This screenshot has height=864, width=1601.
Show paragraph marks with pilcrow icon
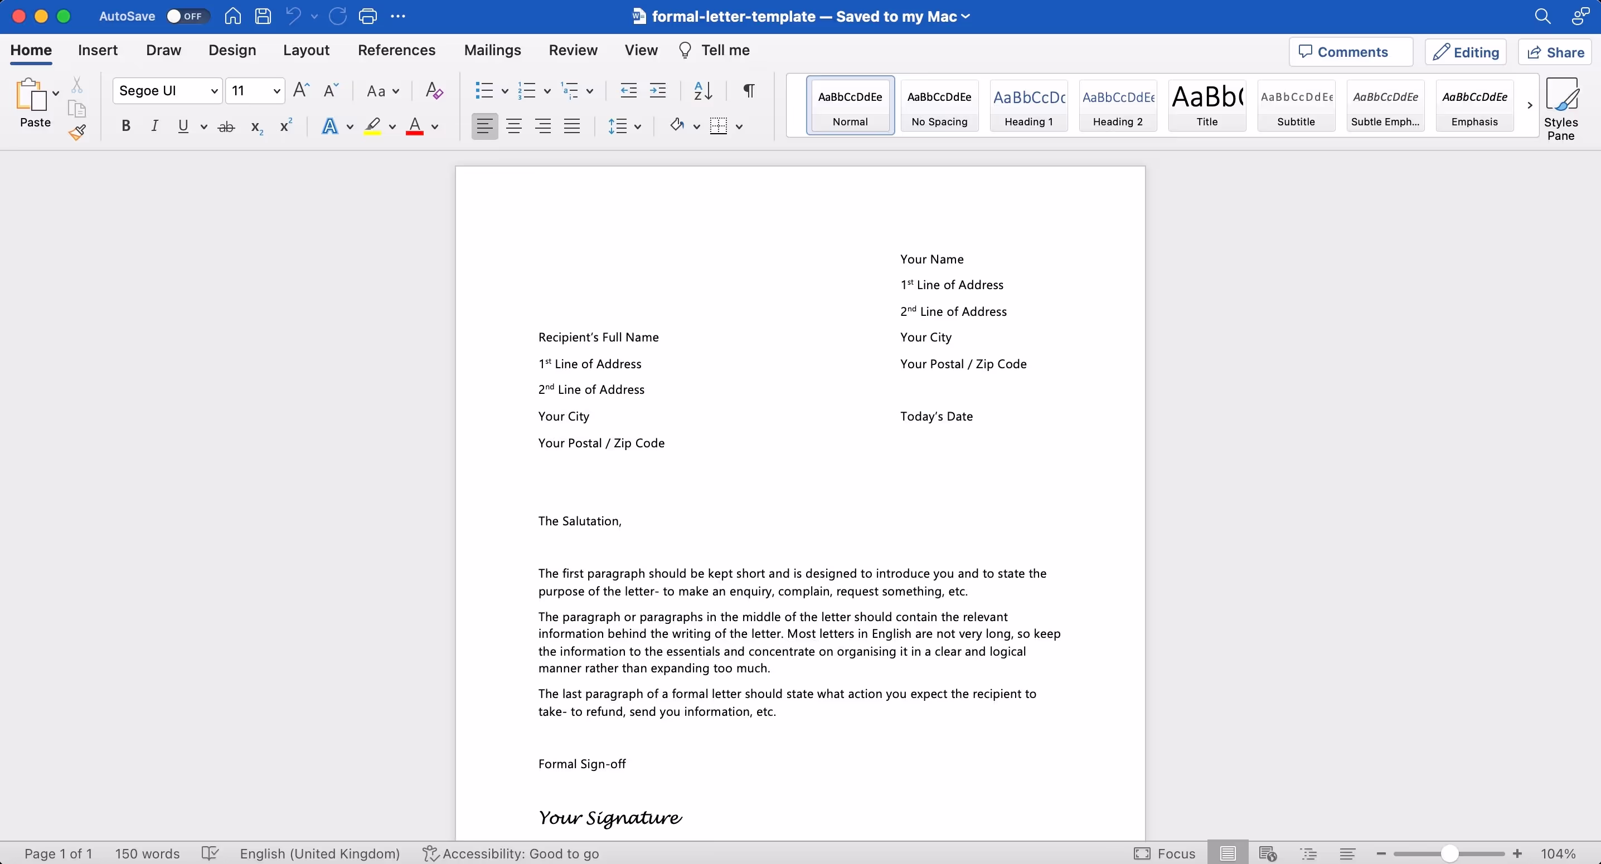coord(749,91)
